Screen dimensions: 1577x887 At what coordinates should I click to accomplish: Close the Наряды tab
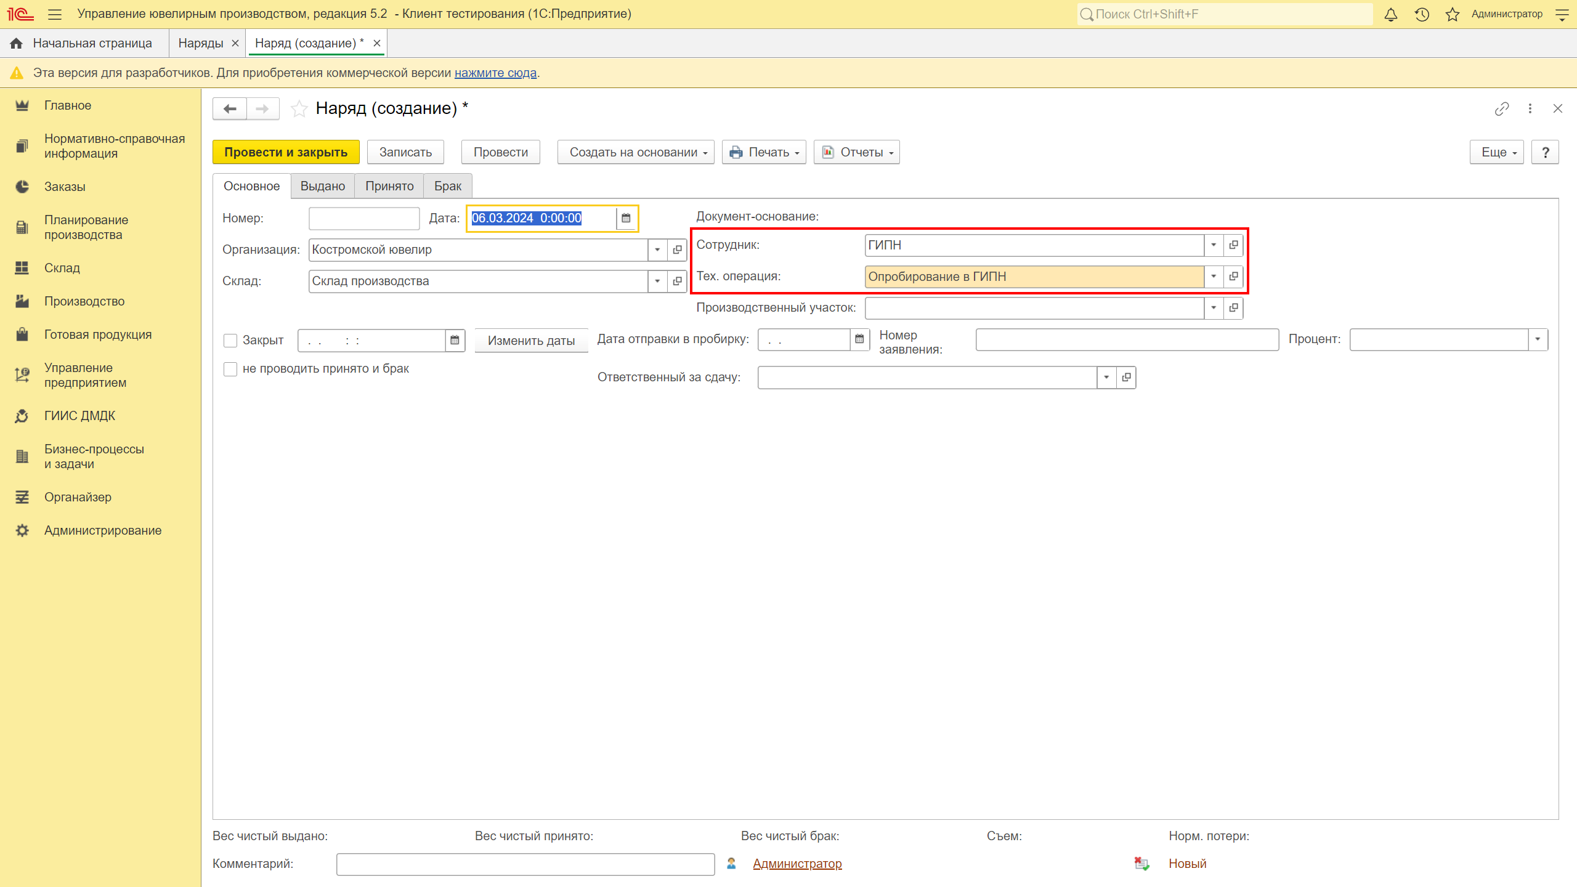point(235,43)
